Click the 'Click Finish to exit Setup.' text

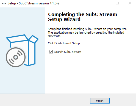coord(64,43)
